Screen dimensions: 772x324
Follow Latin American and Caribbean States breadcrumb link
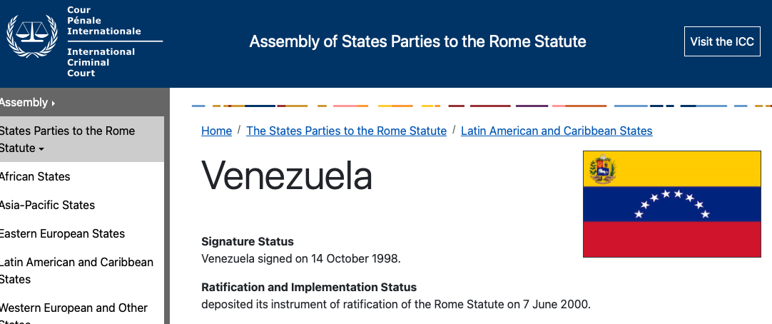557,131
